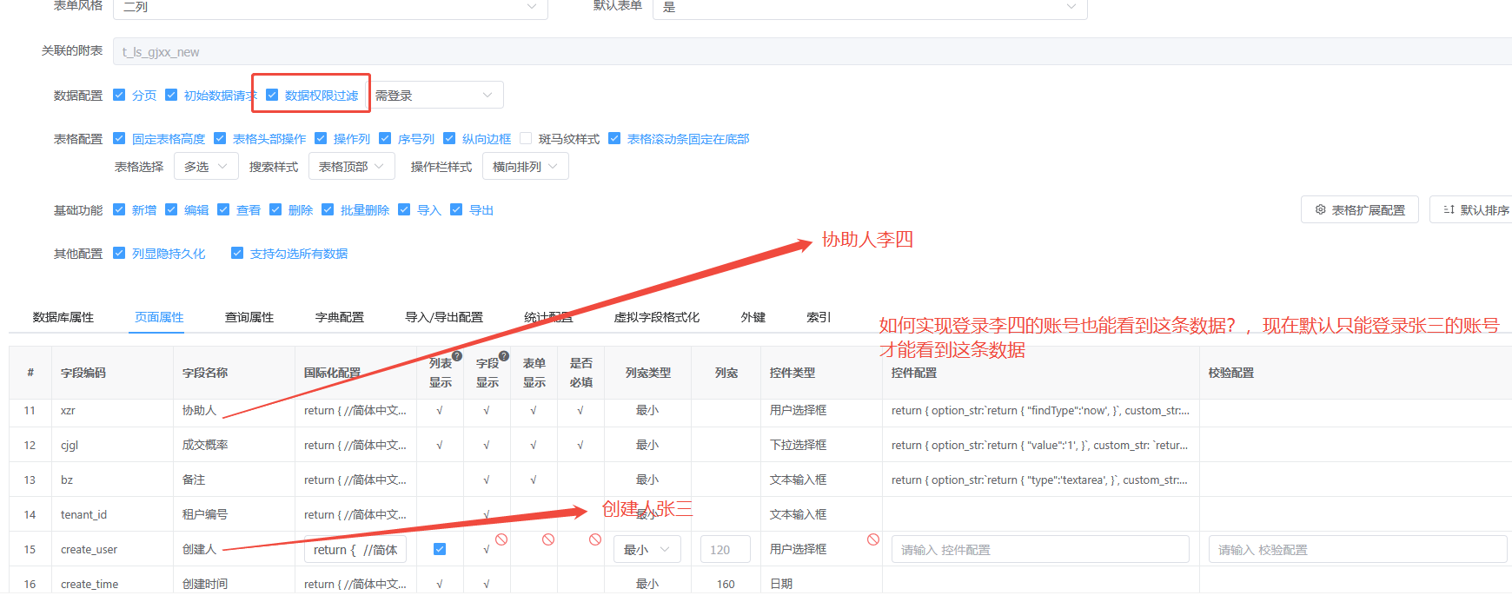This screenshot has width=1512, height=602.
Task: Open 列宽类型 最小 dropdown in create_user row
Action: pos(647,549)
